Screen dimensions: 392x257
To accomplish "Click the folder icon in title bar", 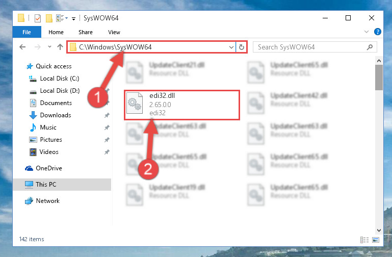I will (21, 18).
